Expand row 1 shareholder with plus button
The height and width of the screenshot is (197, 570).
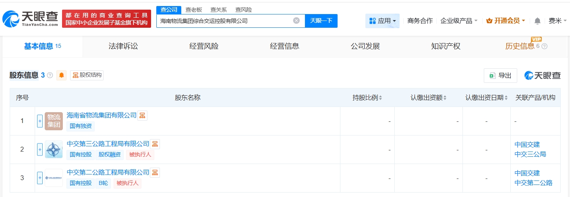point(40,121)
